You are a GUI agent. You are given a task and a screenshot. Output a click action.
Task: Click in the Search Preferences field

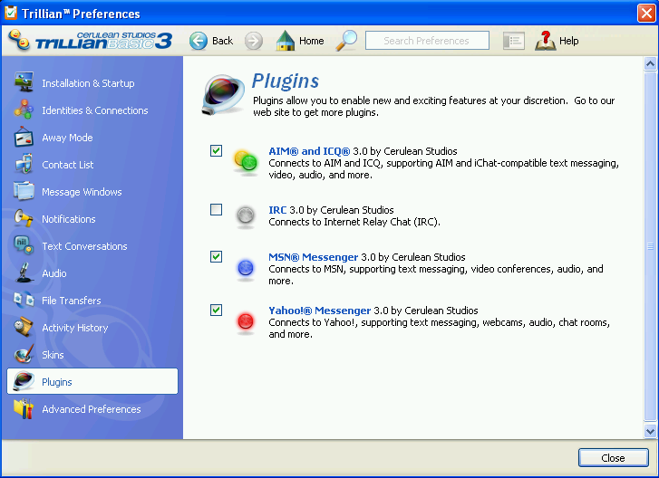coord(427,41)
